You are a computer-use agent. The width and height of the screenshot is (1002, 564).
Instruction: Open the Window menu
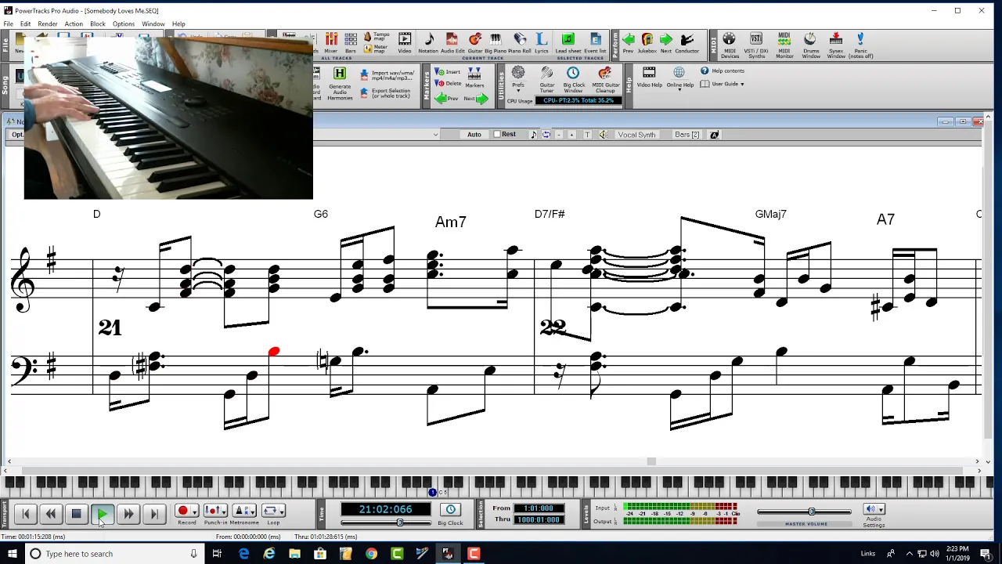tap(153, 24)
